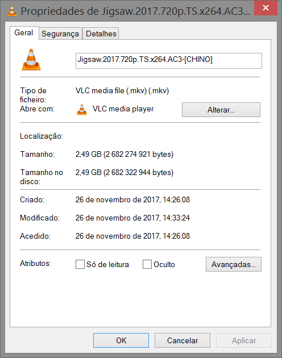Image resolution: width=282 pixels, height=358 pixels.
Task: Select the VLC media file (.mkv) type text
Action: tap(122, 91)
